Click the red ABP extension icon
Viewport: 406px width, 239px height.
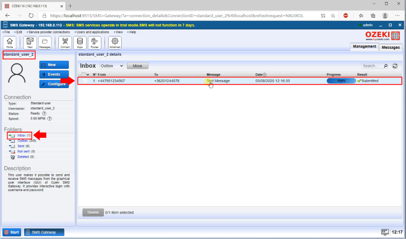[x=346, y=16]
